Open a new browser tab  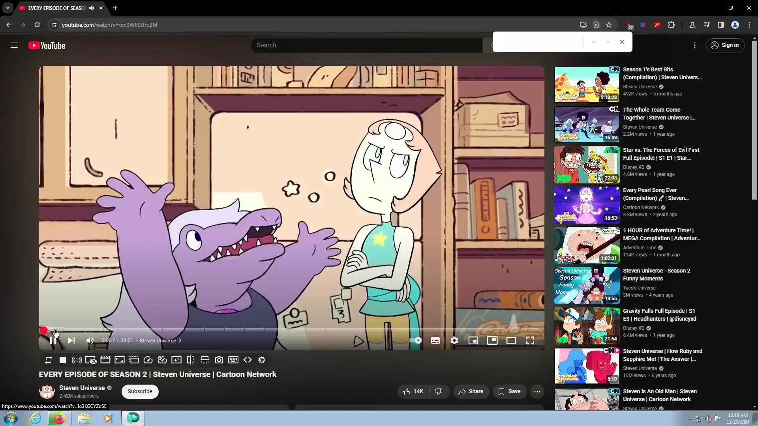(x=115, y=8)
